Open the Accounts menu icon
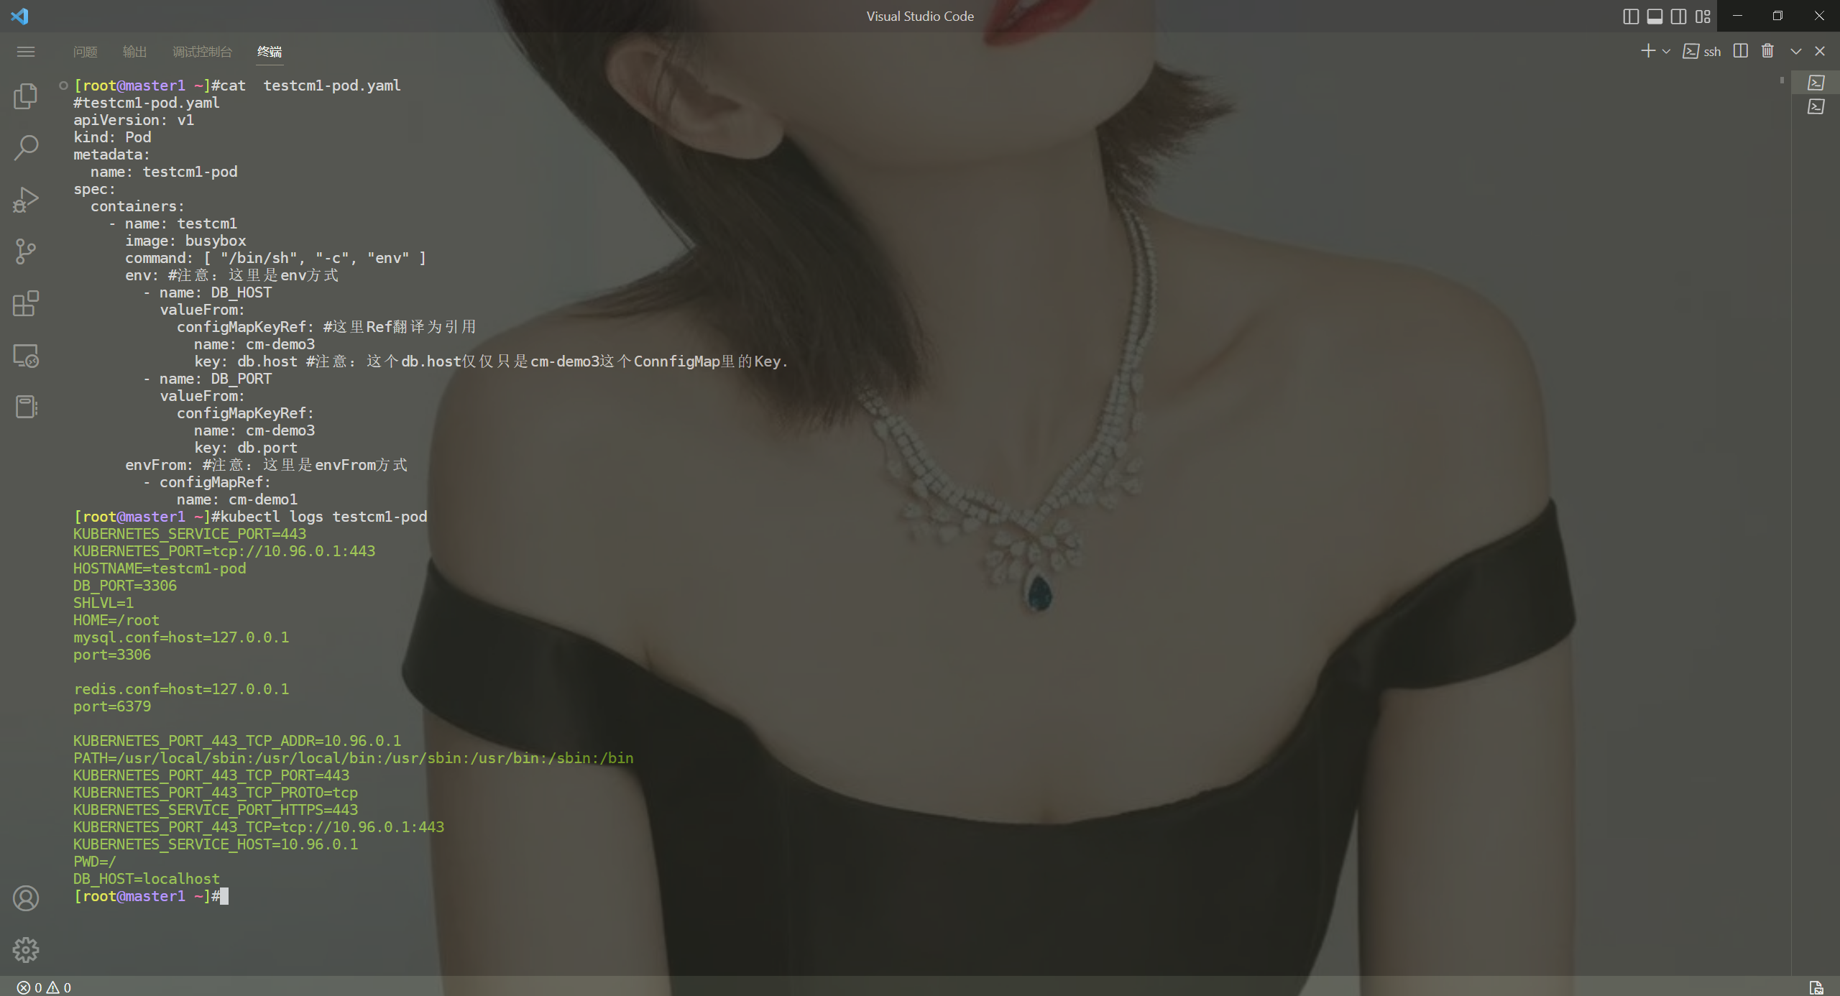This screenshot has height=996, width=1840. 26,898
